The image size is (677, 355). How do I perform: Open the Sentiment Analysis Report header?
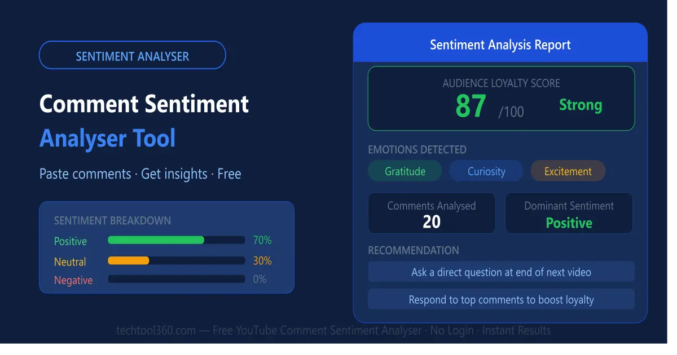pyautogui.click(x=500, y=45)
